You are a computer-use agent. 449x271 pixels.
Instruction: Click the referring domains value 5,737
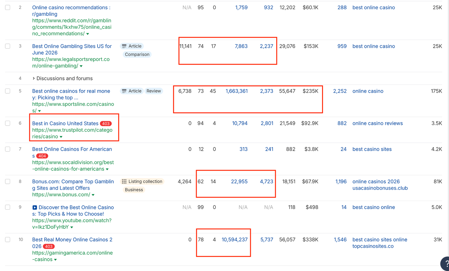point(267,239)
